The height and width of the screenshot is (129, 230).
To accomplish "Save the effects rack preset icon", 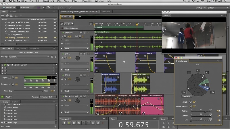I will pyautogui.click(x=52, y=57).
